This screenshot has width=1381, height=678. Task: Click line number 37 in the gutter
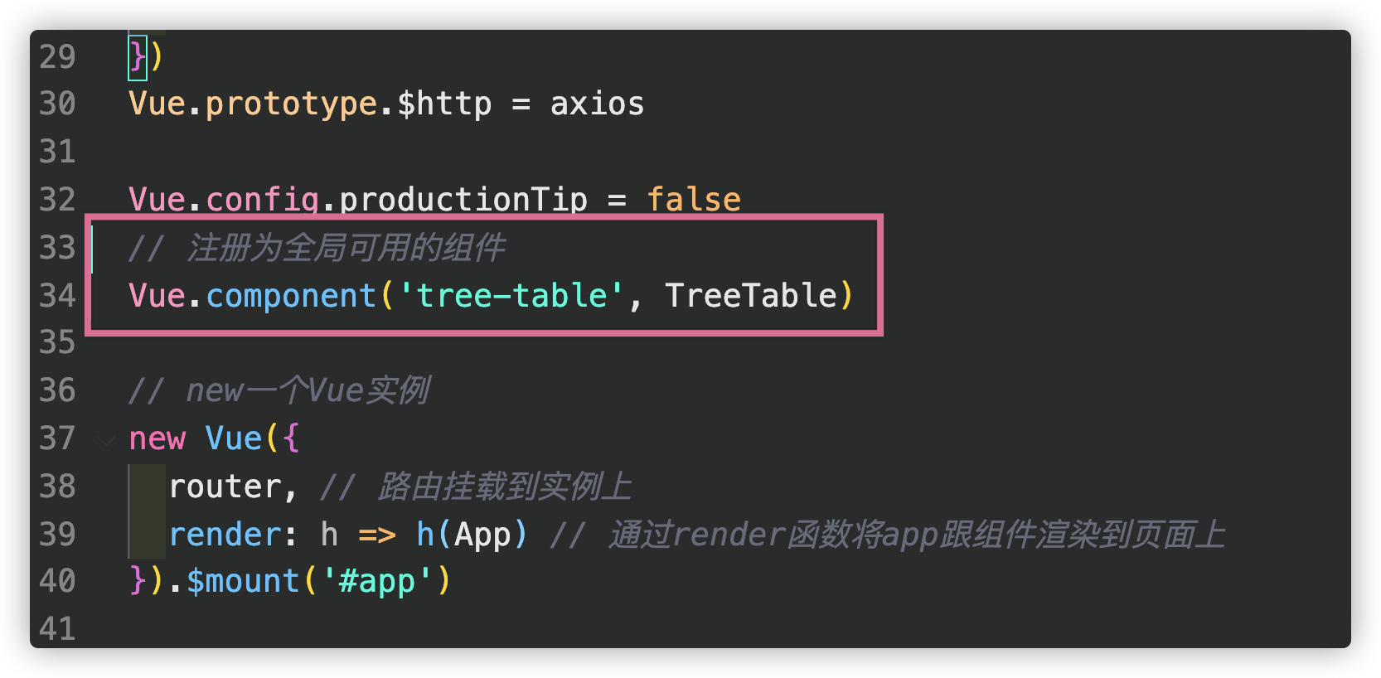click(x=57, y=438)
